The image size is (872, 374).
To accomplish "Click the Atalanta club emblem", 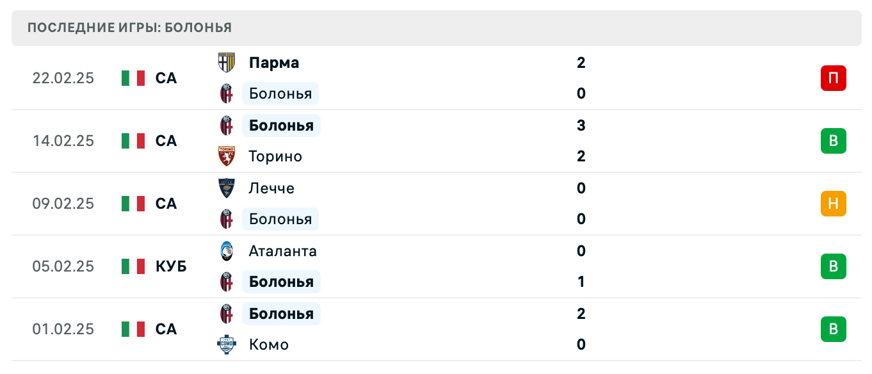I will click(x=227, y=250).
